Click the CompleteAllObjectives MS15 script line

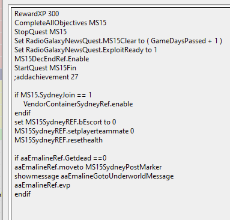point(60,23)
